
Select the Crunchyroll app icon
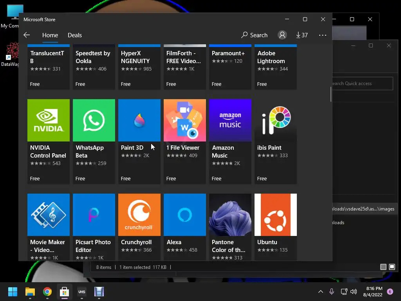click(x=139, y=214)
